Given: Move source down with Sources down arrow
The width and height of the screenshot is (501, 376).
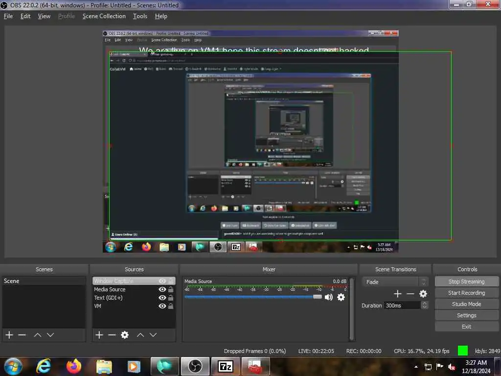Looking at the screenshot, I should point(153,335).
